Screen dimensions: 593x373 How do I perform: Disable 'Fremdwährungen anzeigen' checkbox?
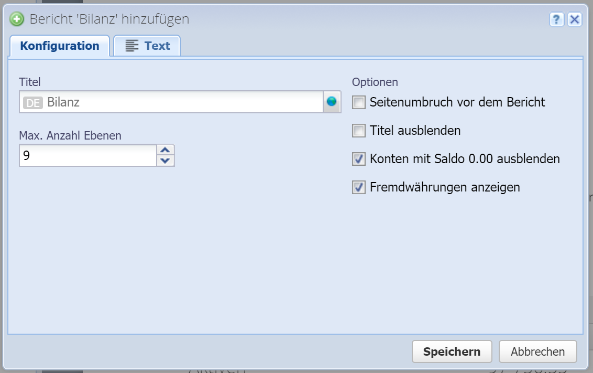click(359, 187)
